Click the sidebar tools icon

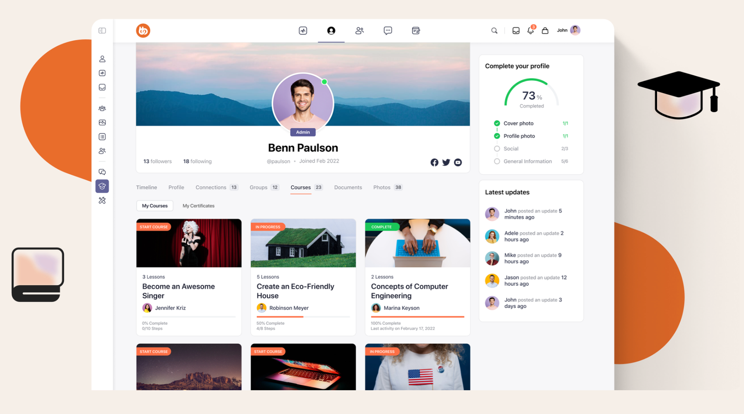102,200
